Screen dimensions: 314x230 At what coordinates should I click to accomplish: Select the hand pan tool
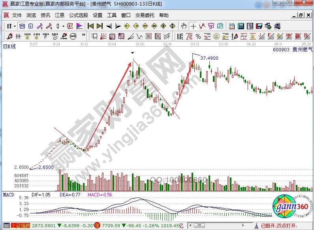[x=184, y=26]
